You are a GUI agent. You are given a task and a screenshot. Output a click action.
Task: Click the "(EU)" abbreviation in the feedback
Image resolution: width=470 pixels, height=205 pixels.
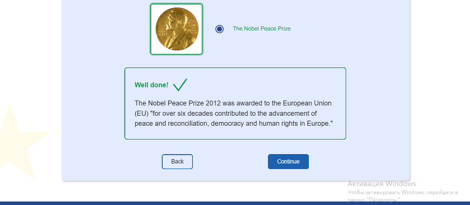pyautogui.click(x=142, y=113)
